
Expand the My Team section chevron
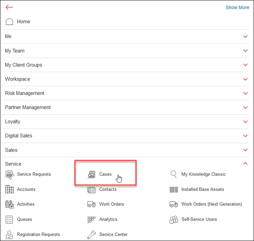[246, 51]
